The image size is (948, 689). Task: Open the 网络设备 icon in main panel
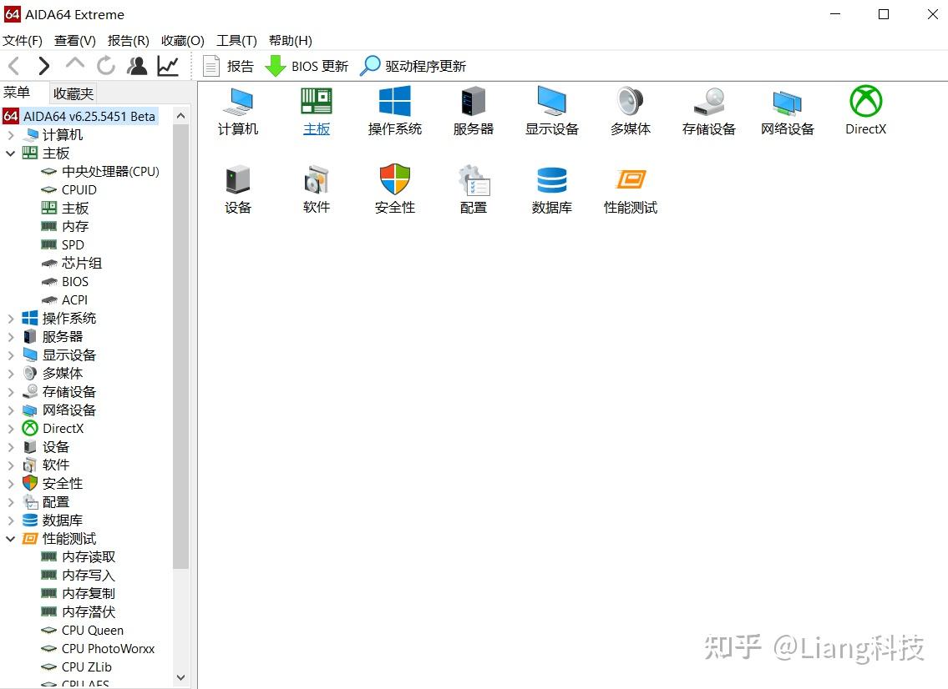point(787,112)
